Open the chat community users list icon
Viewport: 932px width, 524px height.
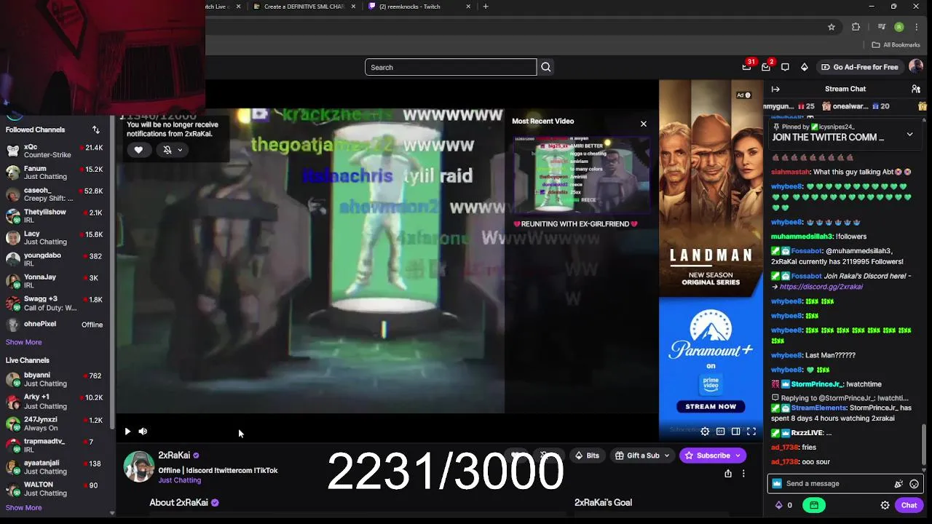tap(916, 89)
